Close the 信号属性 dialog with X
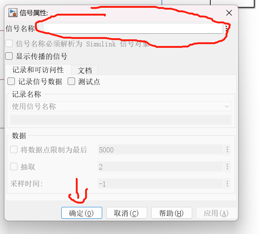259x234 pixels. pyautogui.click(x=229, y=13)
